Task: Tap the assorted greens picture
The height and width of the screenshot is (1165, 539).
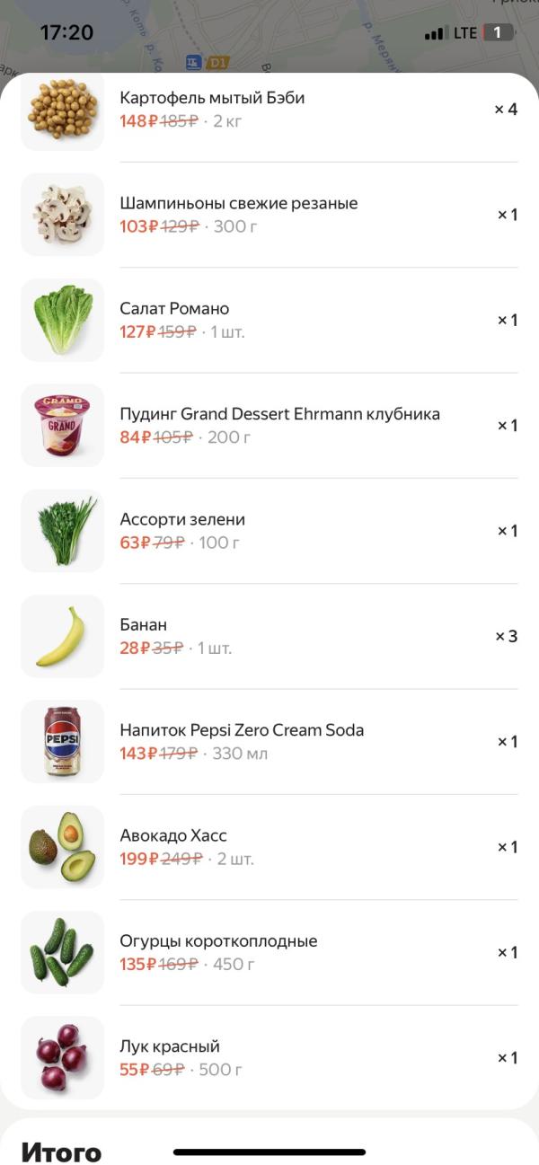Action: [62, 531]
